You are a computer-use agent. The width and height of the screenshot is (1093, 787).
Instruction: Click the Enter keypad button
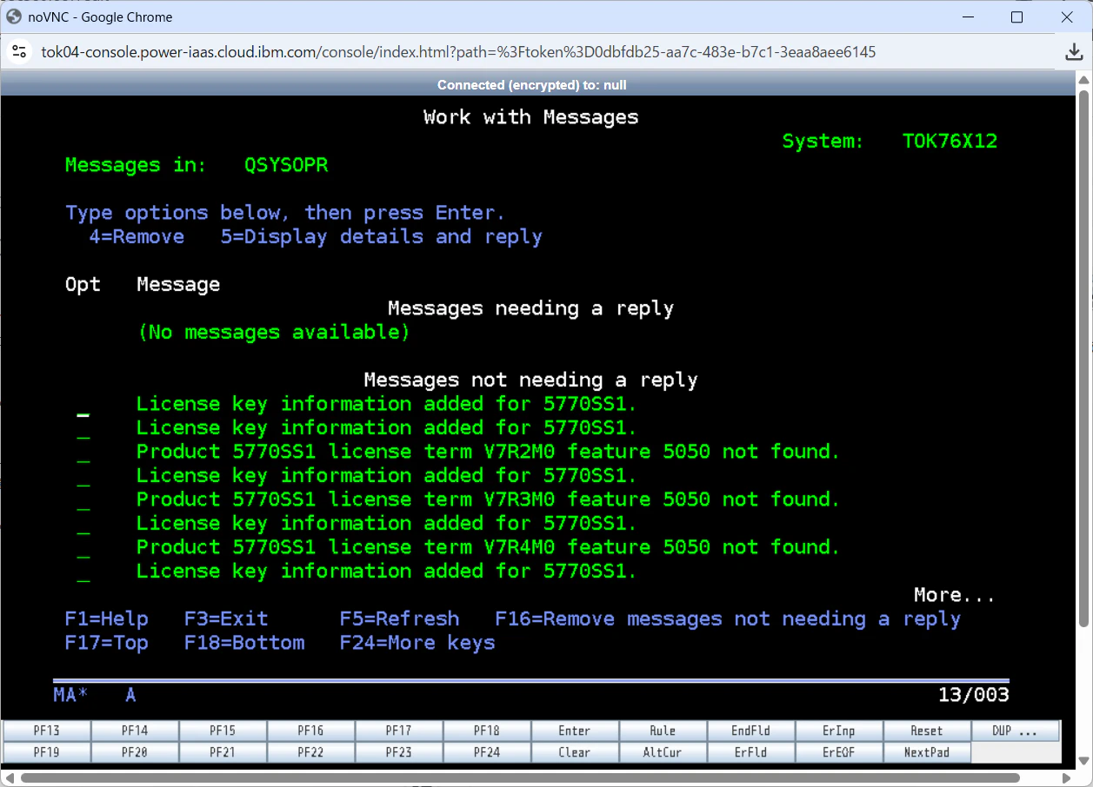pos(575,731)
